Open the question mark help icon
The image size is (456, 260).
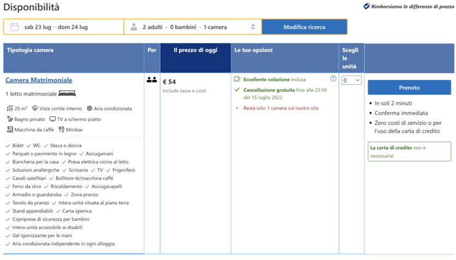[x=333, y=79]
